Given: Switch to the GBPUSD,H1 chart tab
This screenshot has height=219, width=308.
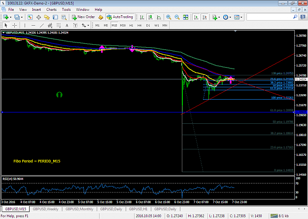Looking at the screenshot, I should 138,209.
